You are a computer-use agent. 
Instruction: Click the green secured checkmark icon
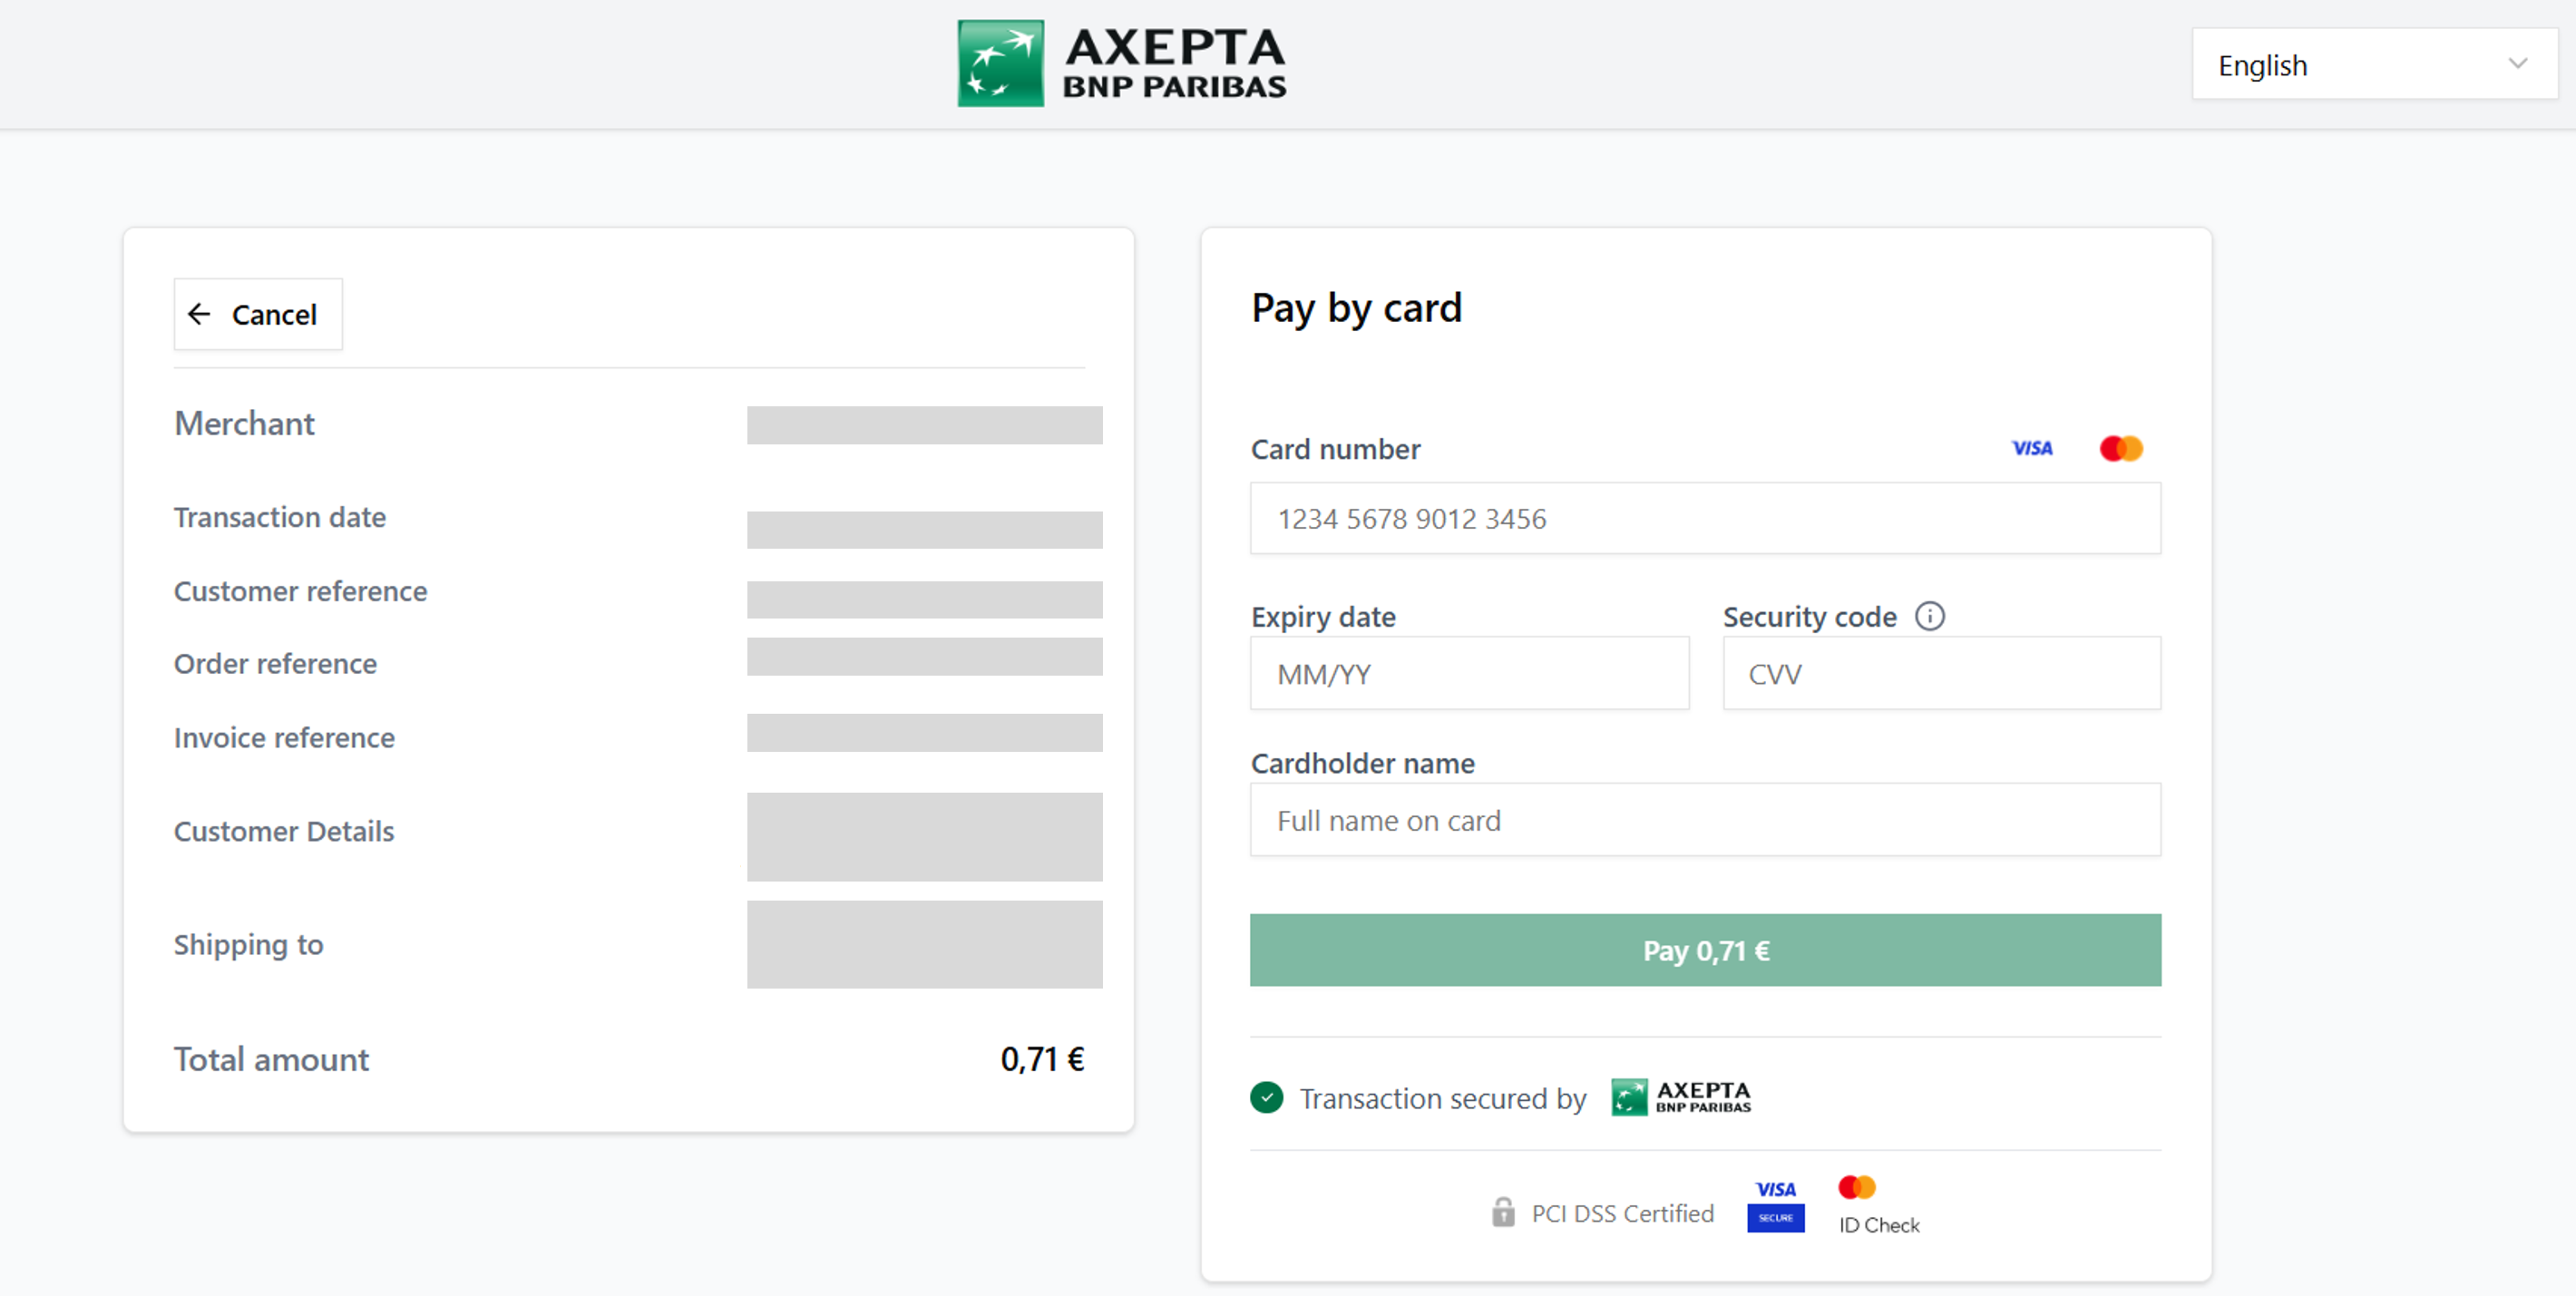coord(1266,1097)
